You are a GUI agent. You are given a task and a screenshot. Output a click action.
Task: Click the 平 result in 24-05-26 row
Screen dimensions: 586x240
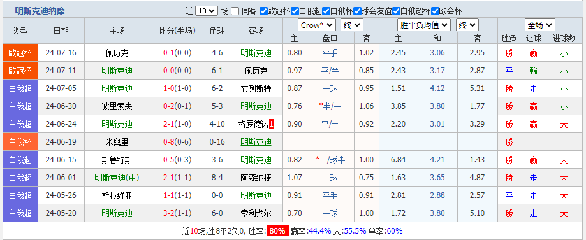click(x=509, y=195)
